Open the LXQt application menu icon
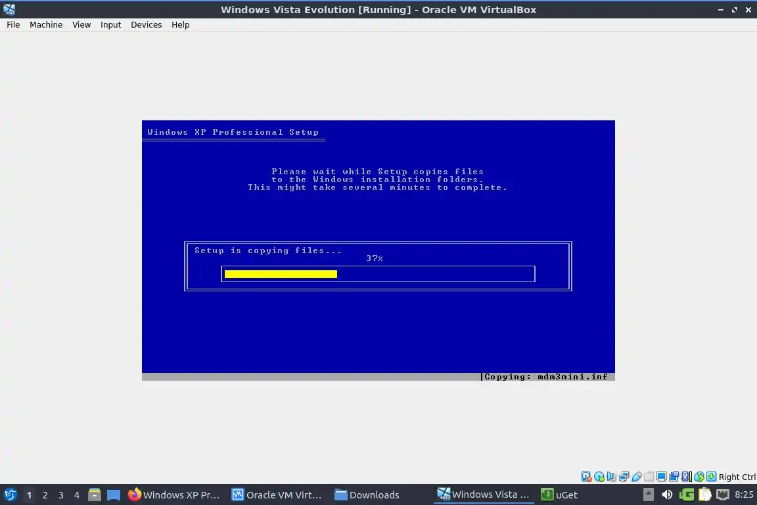 10,495
